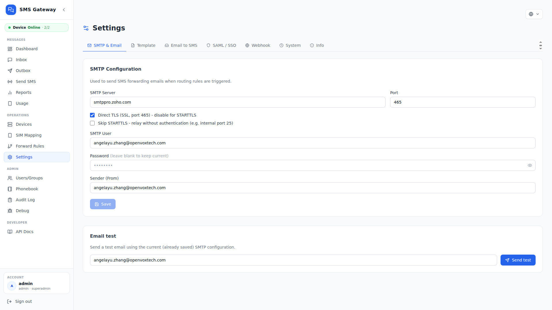
Task: Click the Users/Groups people icon
Action: (x=10, y=178)
